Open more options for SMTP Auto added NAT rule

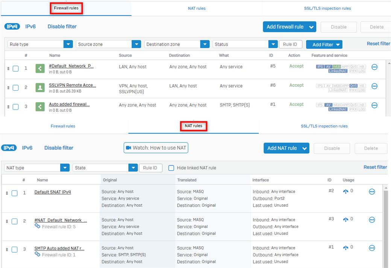[372, 248]
